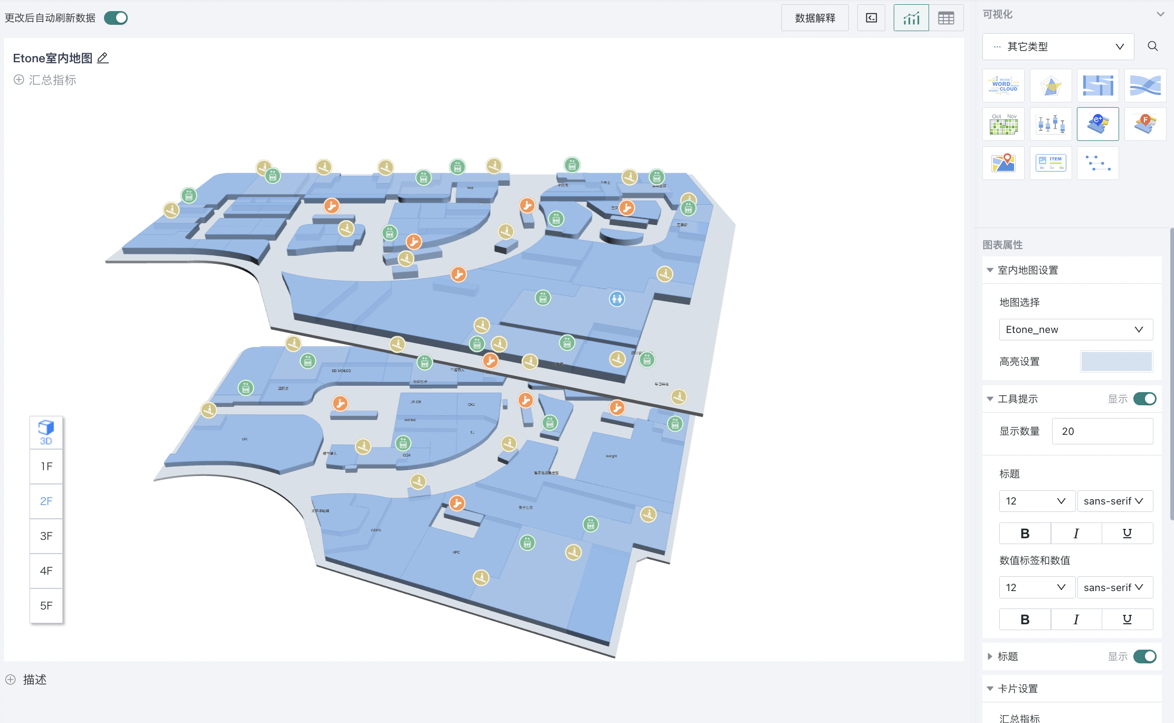Open the 高亮设置 color swatch

tap(1116, 362)
